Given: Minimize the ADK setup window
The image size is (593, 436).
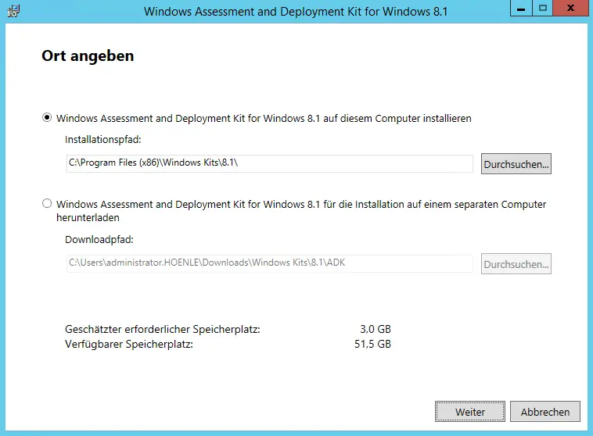Looking at the screenshot, I should pyautogui.click(x=521, y=9).
